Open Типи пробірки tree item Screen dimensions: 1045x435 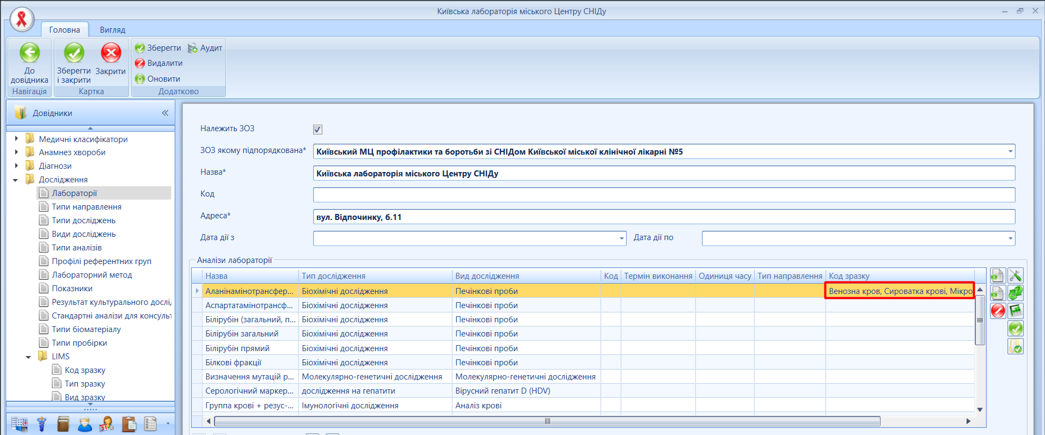pyautogui.click(x=79, y=343)
